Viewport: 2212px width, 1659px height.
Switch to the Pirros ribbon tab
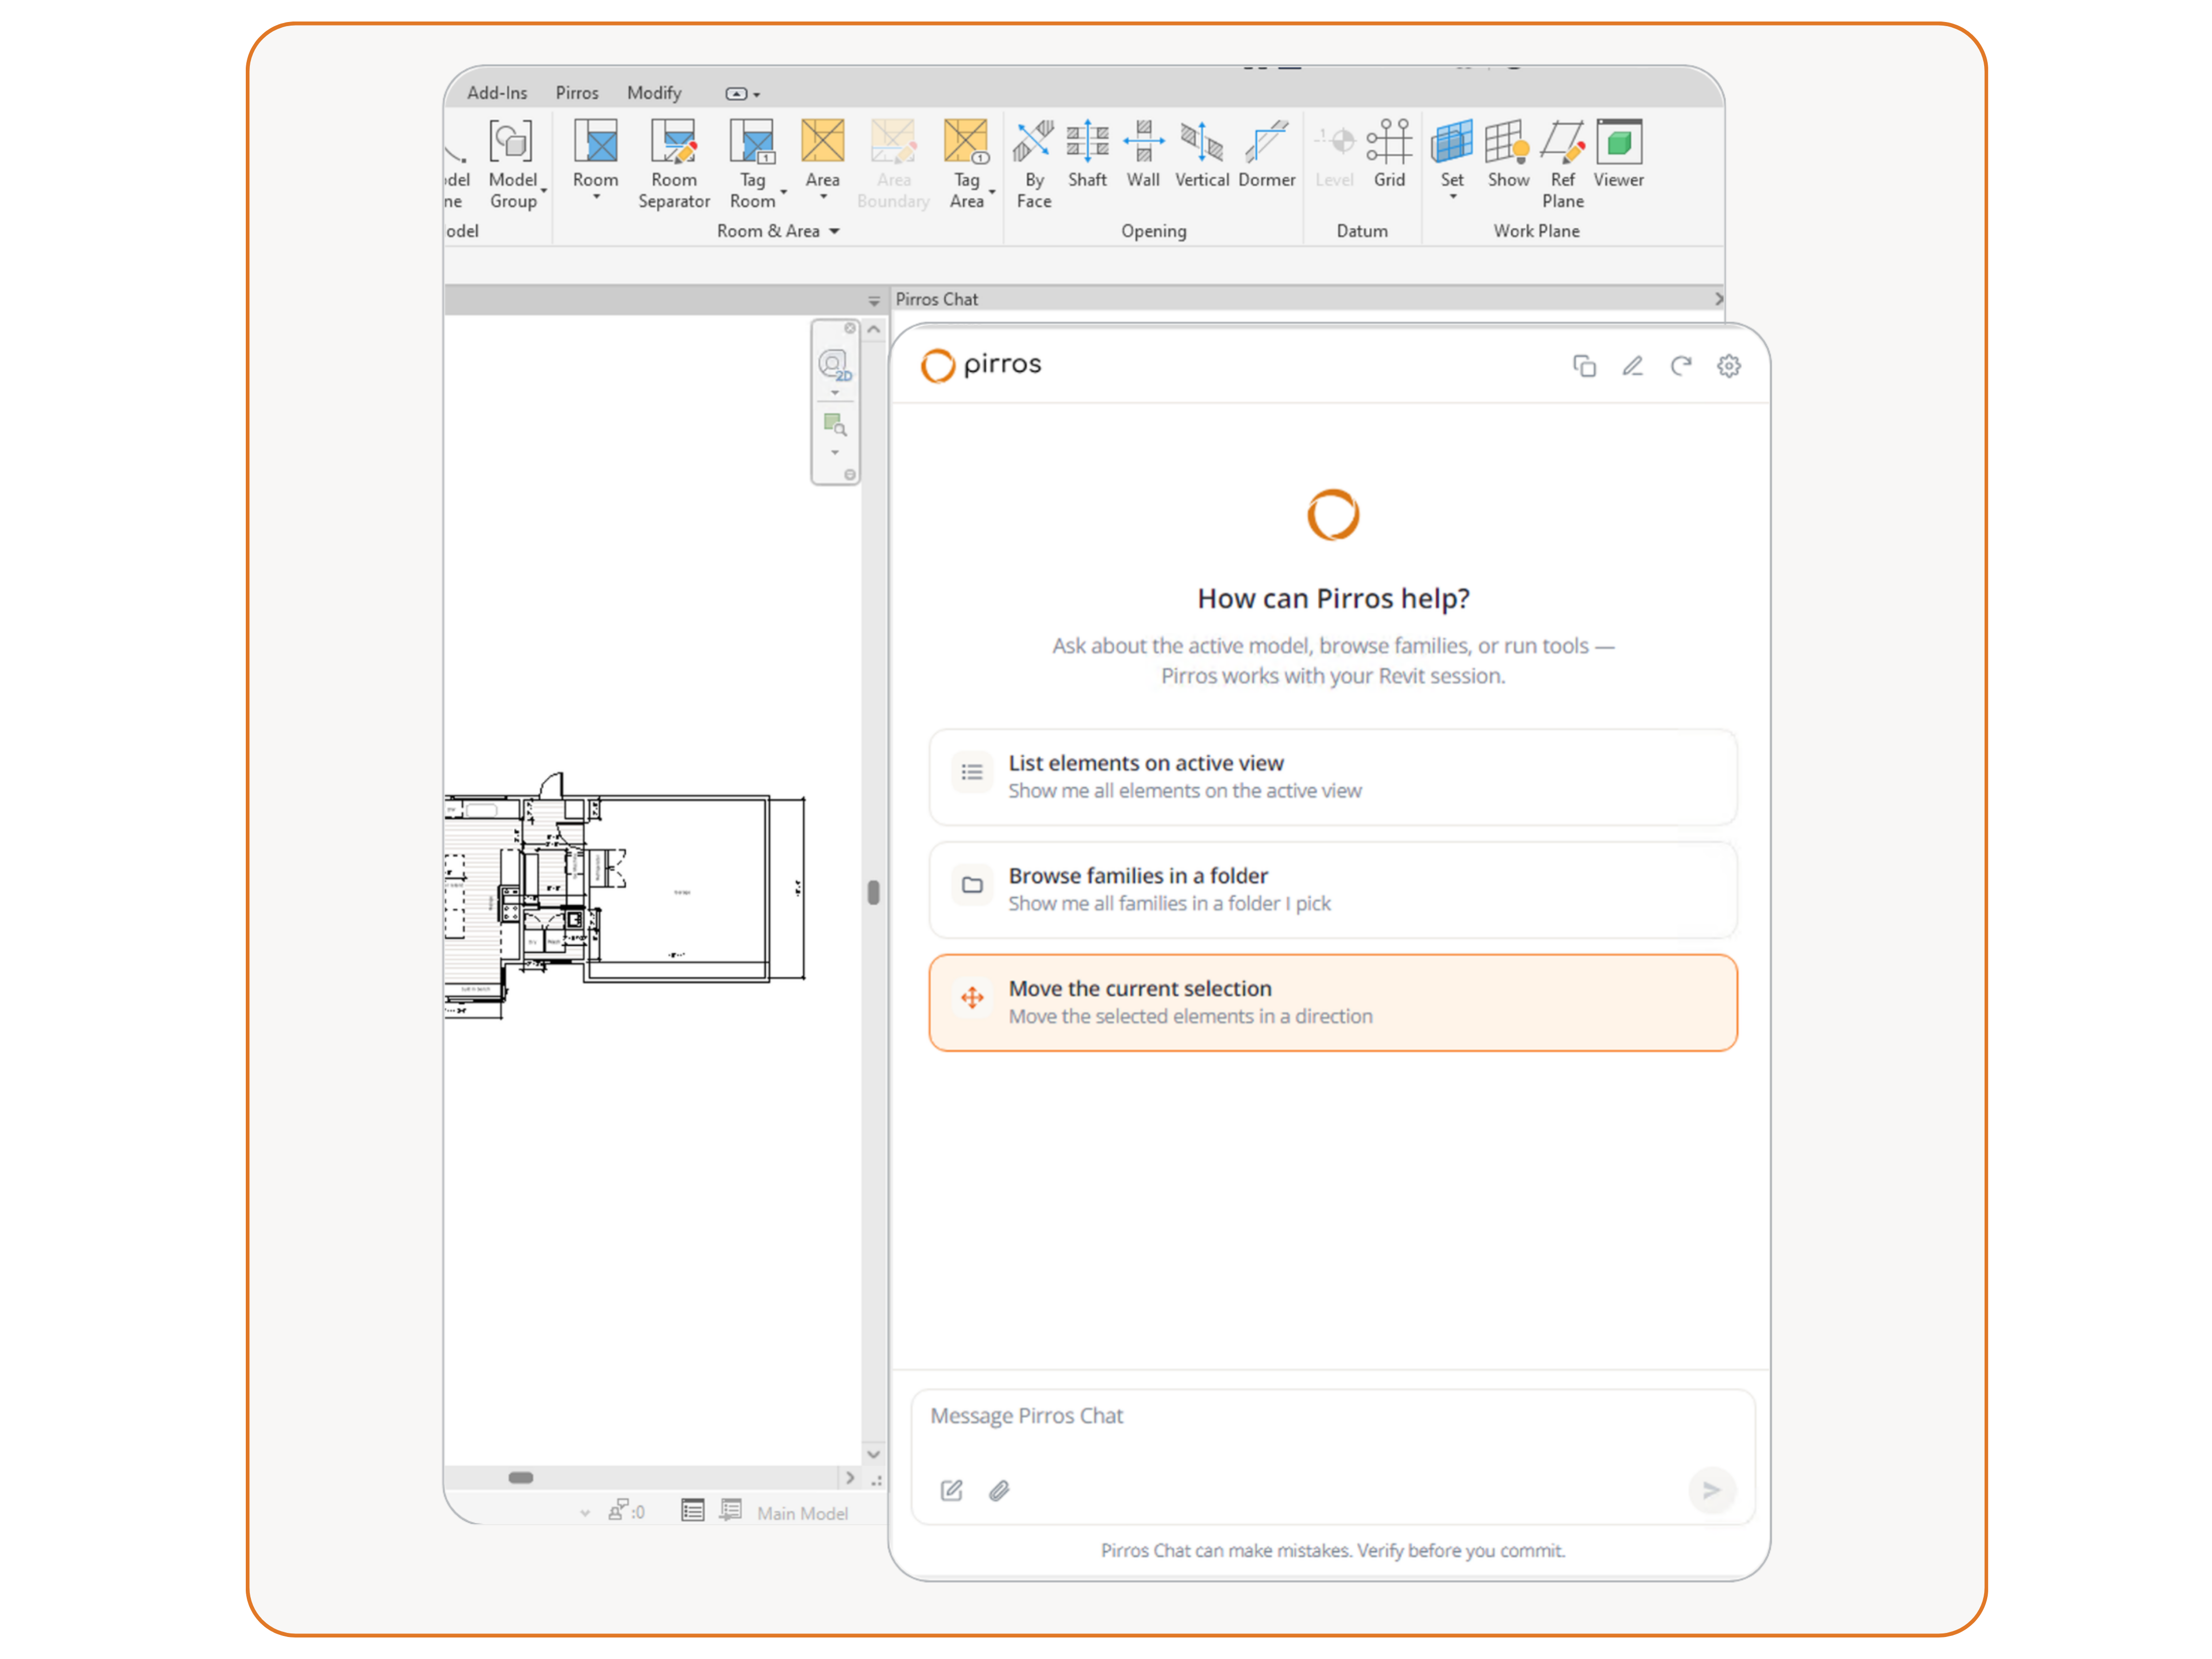tap(577, 93)
